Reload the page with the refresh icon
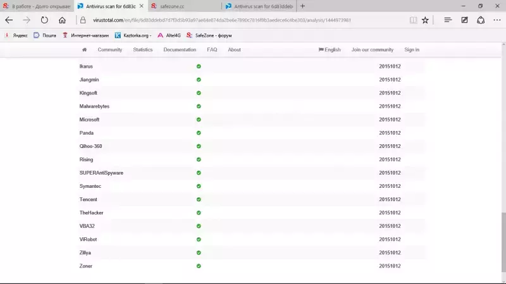 [44, 20]
